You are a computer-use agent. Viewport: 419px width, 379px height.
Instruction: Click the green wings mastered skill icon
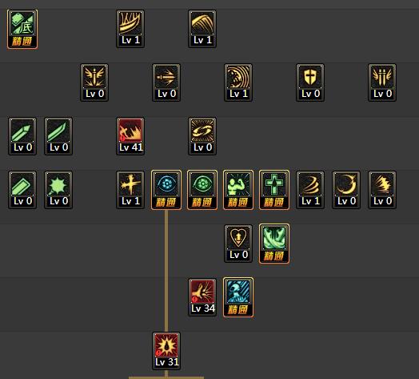[274, 244]
